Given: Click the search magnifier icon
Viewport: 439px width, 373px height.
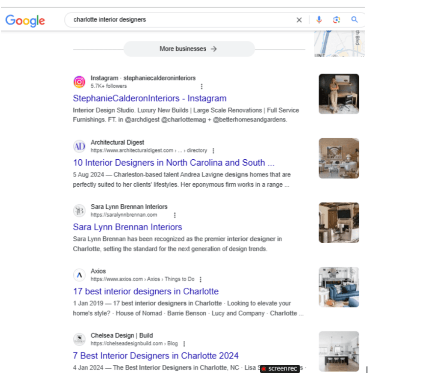Looking at the screenshot, I should pyautogui.click(x=354, y=20).
